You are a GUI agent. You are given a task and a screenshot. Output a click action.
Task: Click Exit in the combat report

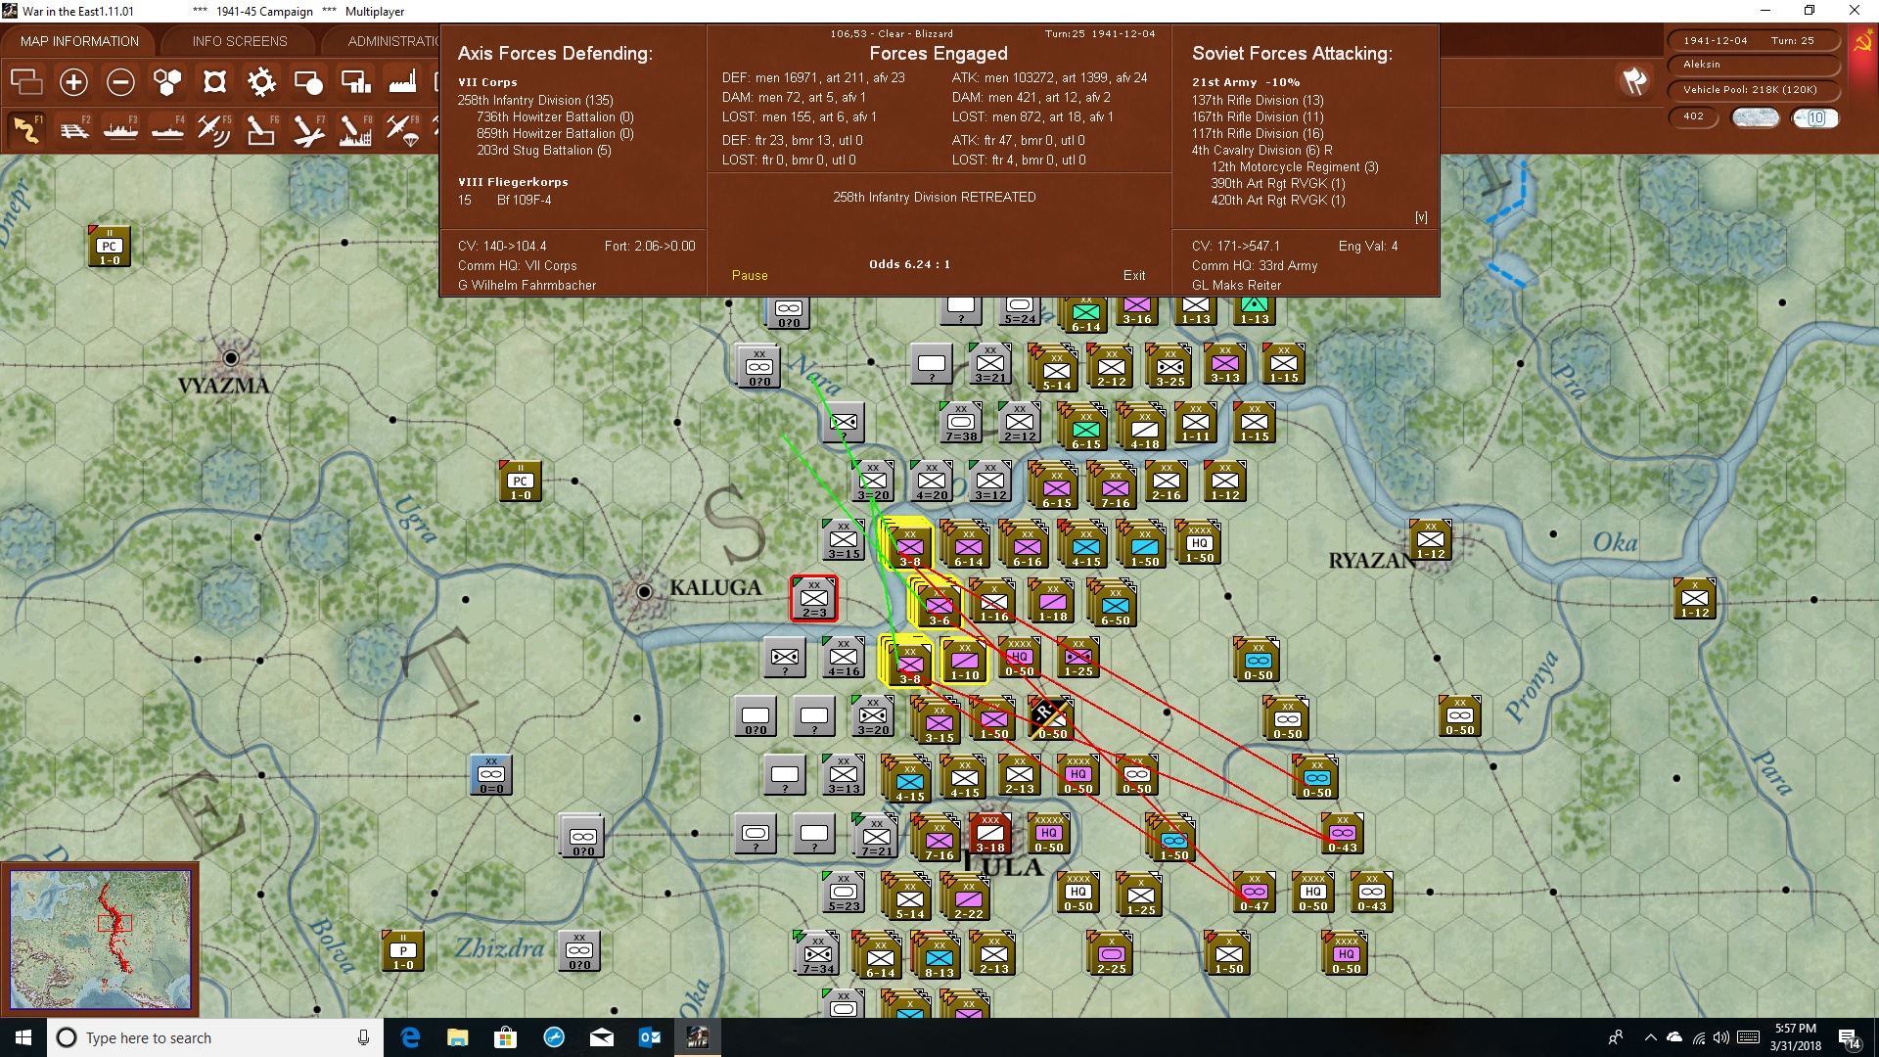coord(1134,276)
